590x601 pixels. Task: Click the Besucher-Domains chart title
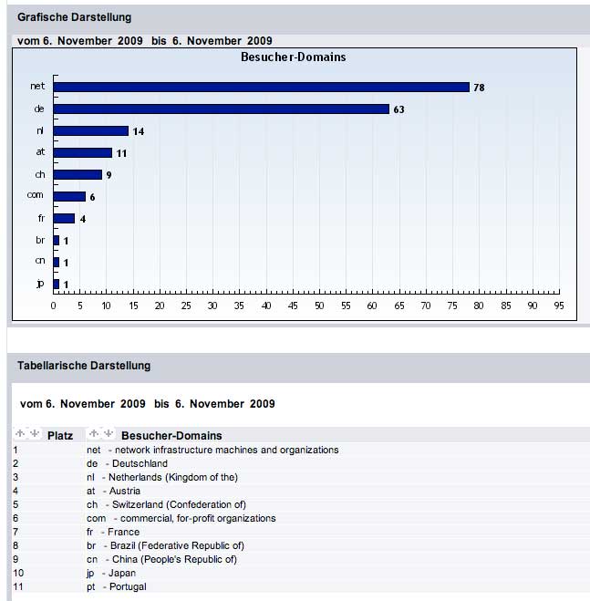pyautogui.click(x=293, y=57)
